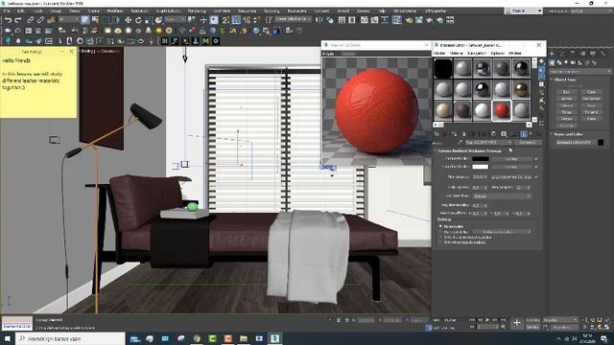Open the selection filter dropdown

pos(68,19)
